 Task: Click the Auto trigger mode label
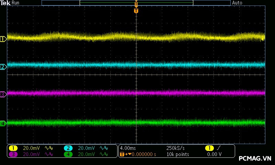point(237,3)
